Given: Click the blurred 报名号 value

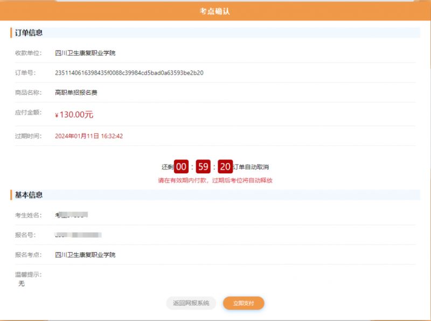Looking at the screenshot, I should 78,235.
